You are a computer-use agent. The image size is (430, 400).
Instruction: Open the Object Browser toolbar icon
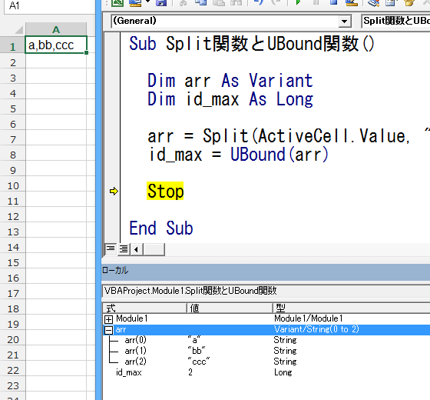408,3
